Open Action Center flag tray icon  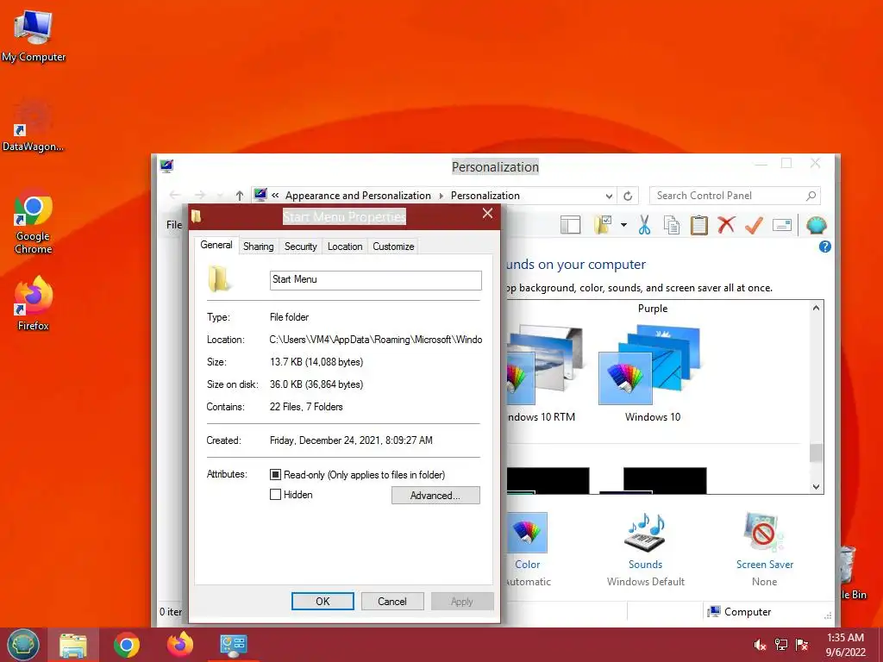click(x=802, y=645)
